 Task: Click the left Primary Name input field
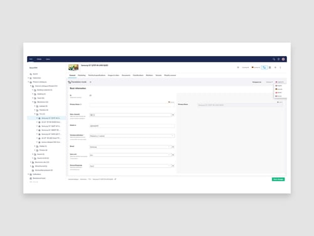coord(132,105)
